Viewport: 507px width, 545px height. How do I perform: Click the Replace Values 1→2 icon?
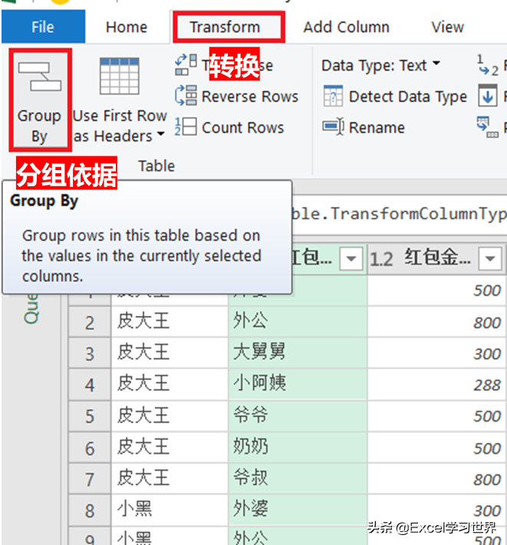(x=488, y=65)
